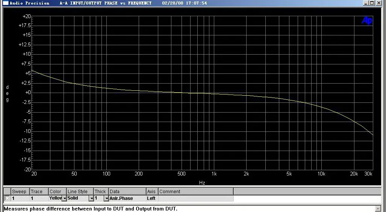Maximize the Audio Precision graph window
The height and width of the screenshot is (212, 386).
click(x=372, y=3)
